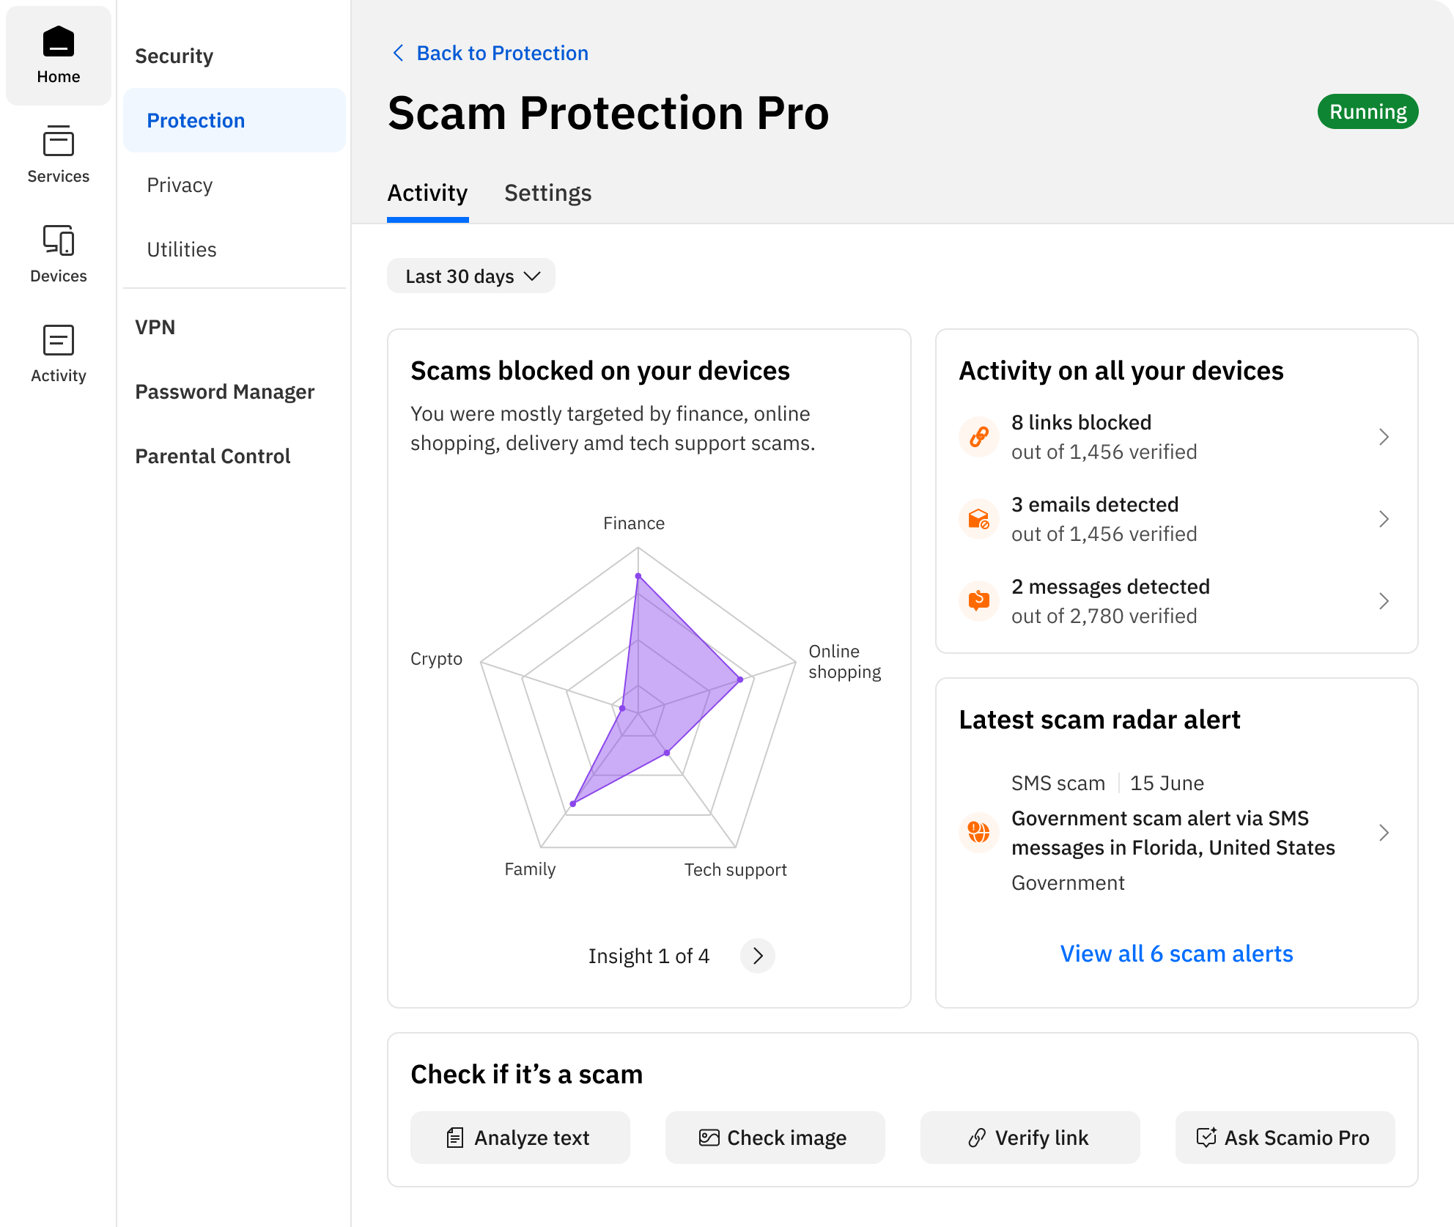Image resolution: width=1454 pixels, height=1227 pixels.
Task: Click the Running status badge
Action: [1368, 111]
